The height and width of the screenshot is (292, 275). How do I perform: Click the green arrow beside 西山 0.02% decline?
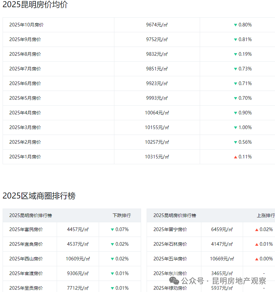tap(112, 259)
